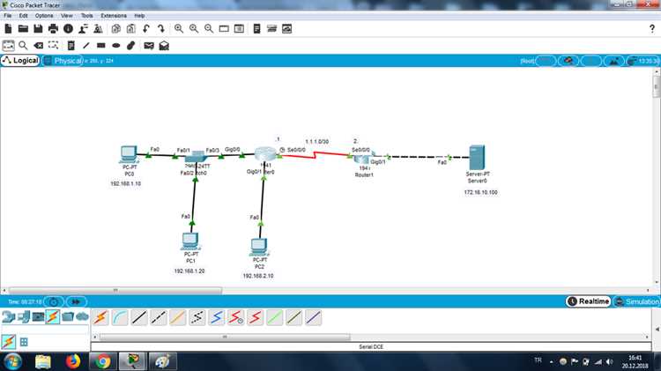Viewport: 661px width, 371px height.
Task: Select the Draw Line tool
Action: (x=86, y=46)
